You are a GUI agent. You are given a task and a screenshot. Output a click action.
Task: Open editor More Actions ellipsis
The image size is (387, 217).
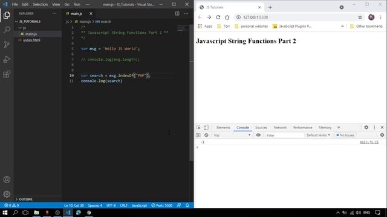[x=186, y=13]
